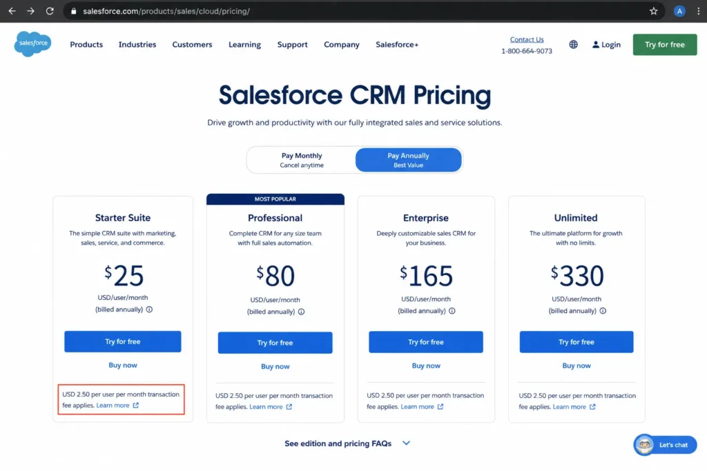Click Learn more in Unlimited fee note

click(570, 407)
